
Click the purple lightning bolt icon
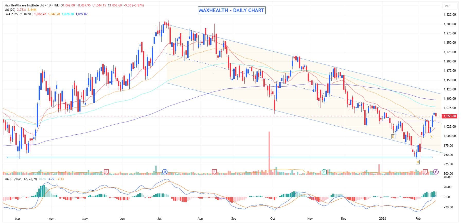[436, 171]
